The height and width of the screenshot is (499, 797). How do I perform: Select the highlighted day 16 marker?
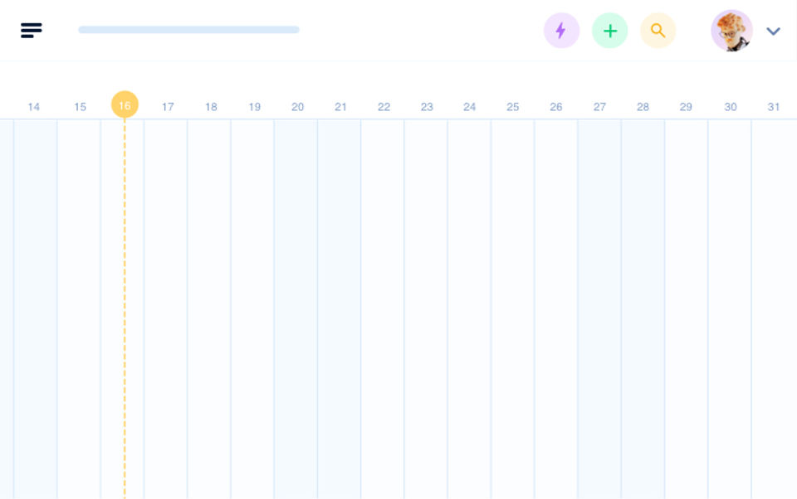[125, 105]
